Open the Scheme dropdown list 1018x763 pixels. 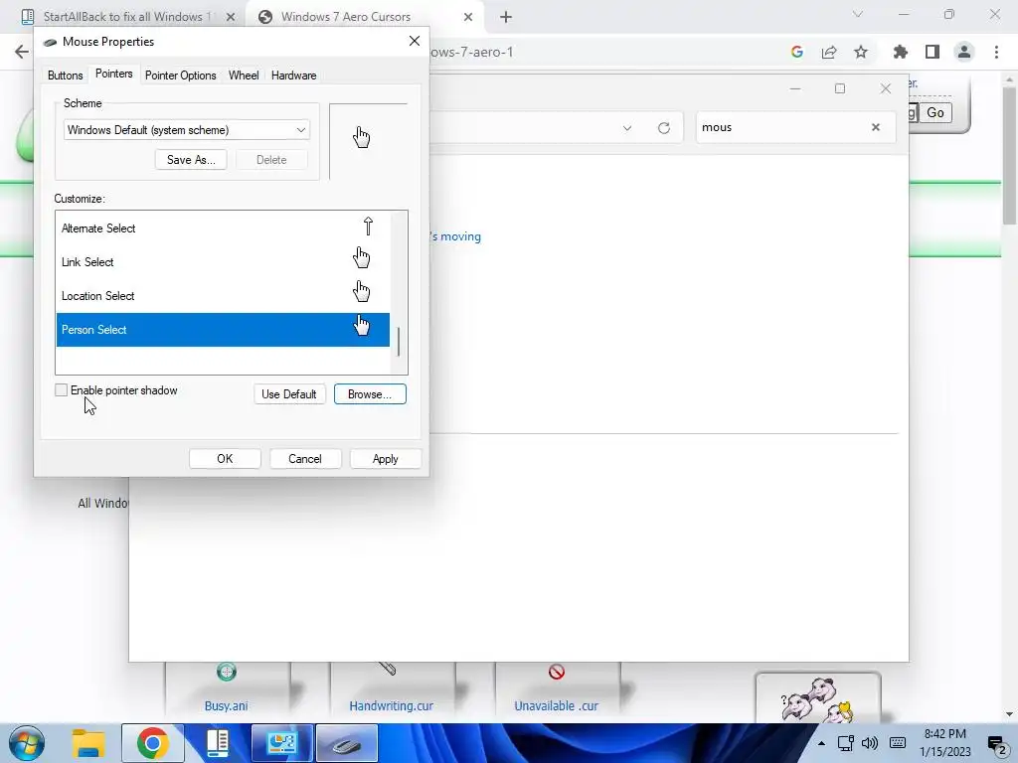[x=186, y=130]
